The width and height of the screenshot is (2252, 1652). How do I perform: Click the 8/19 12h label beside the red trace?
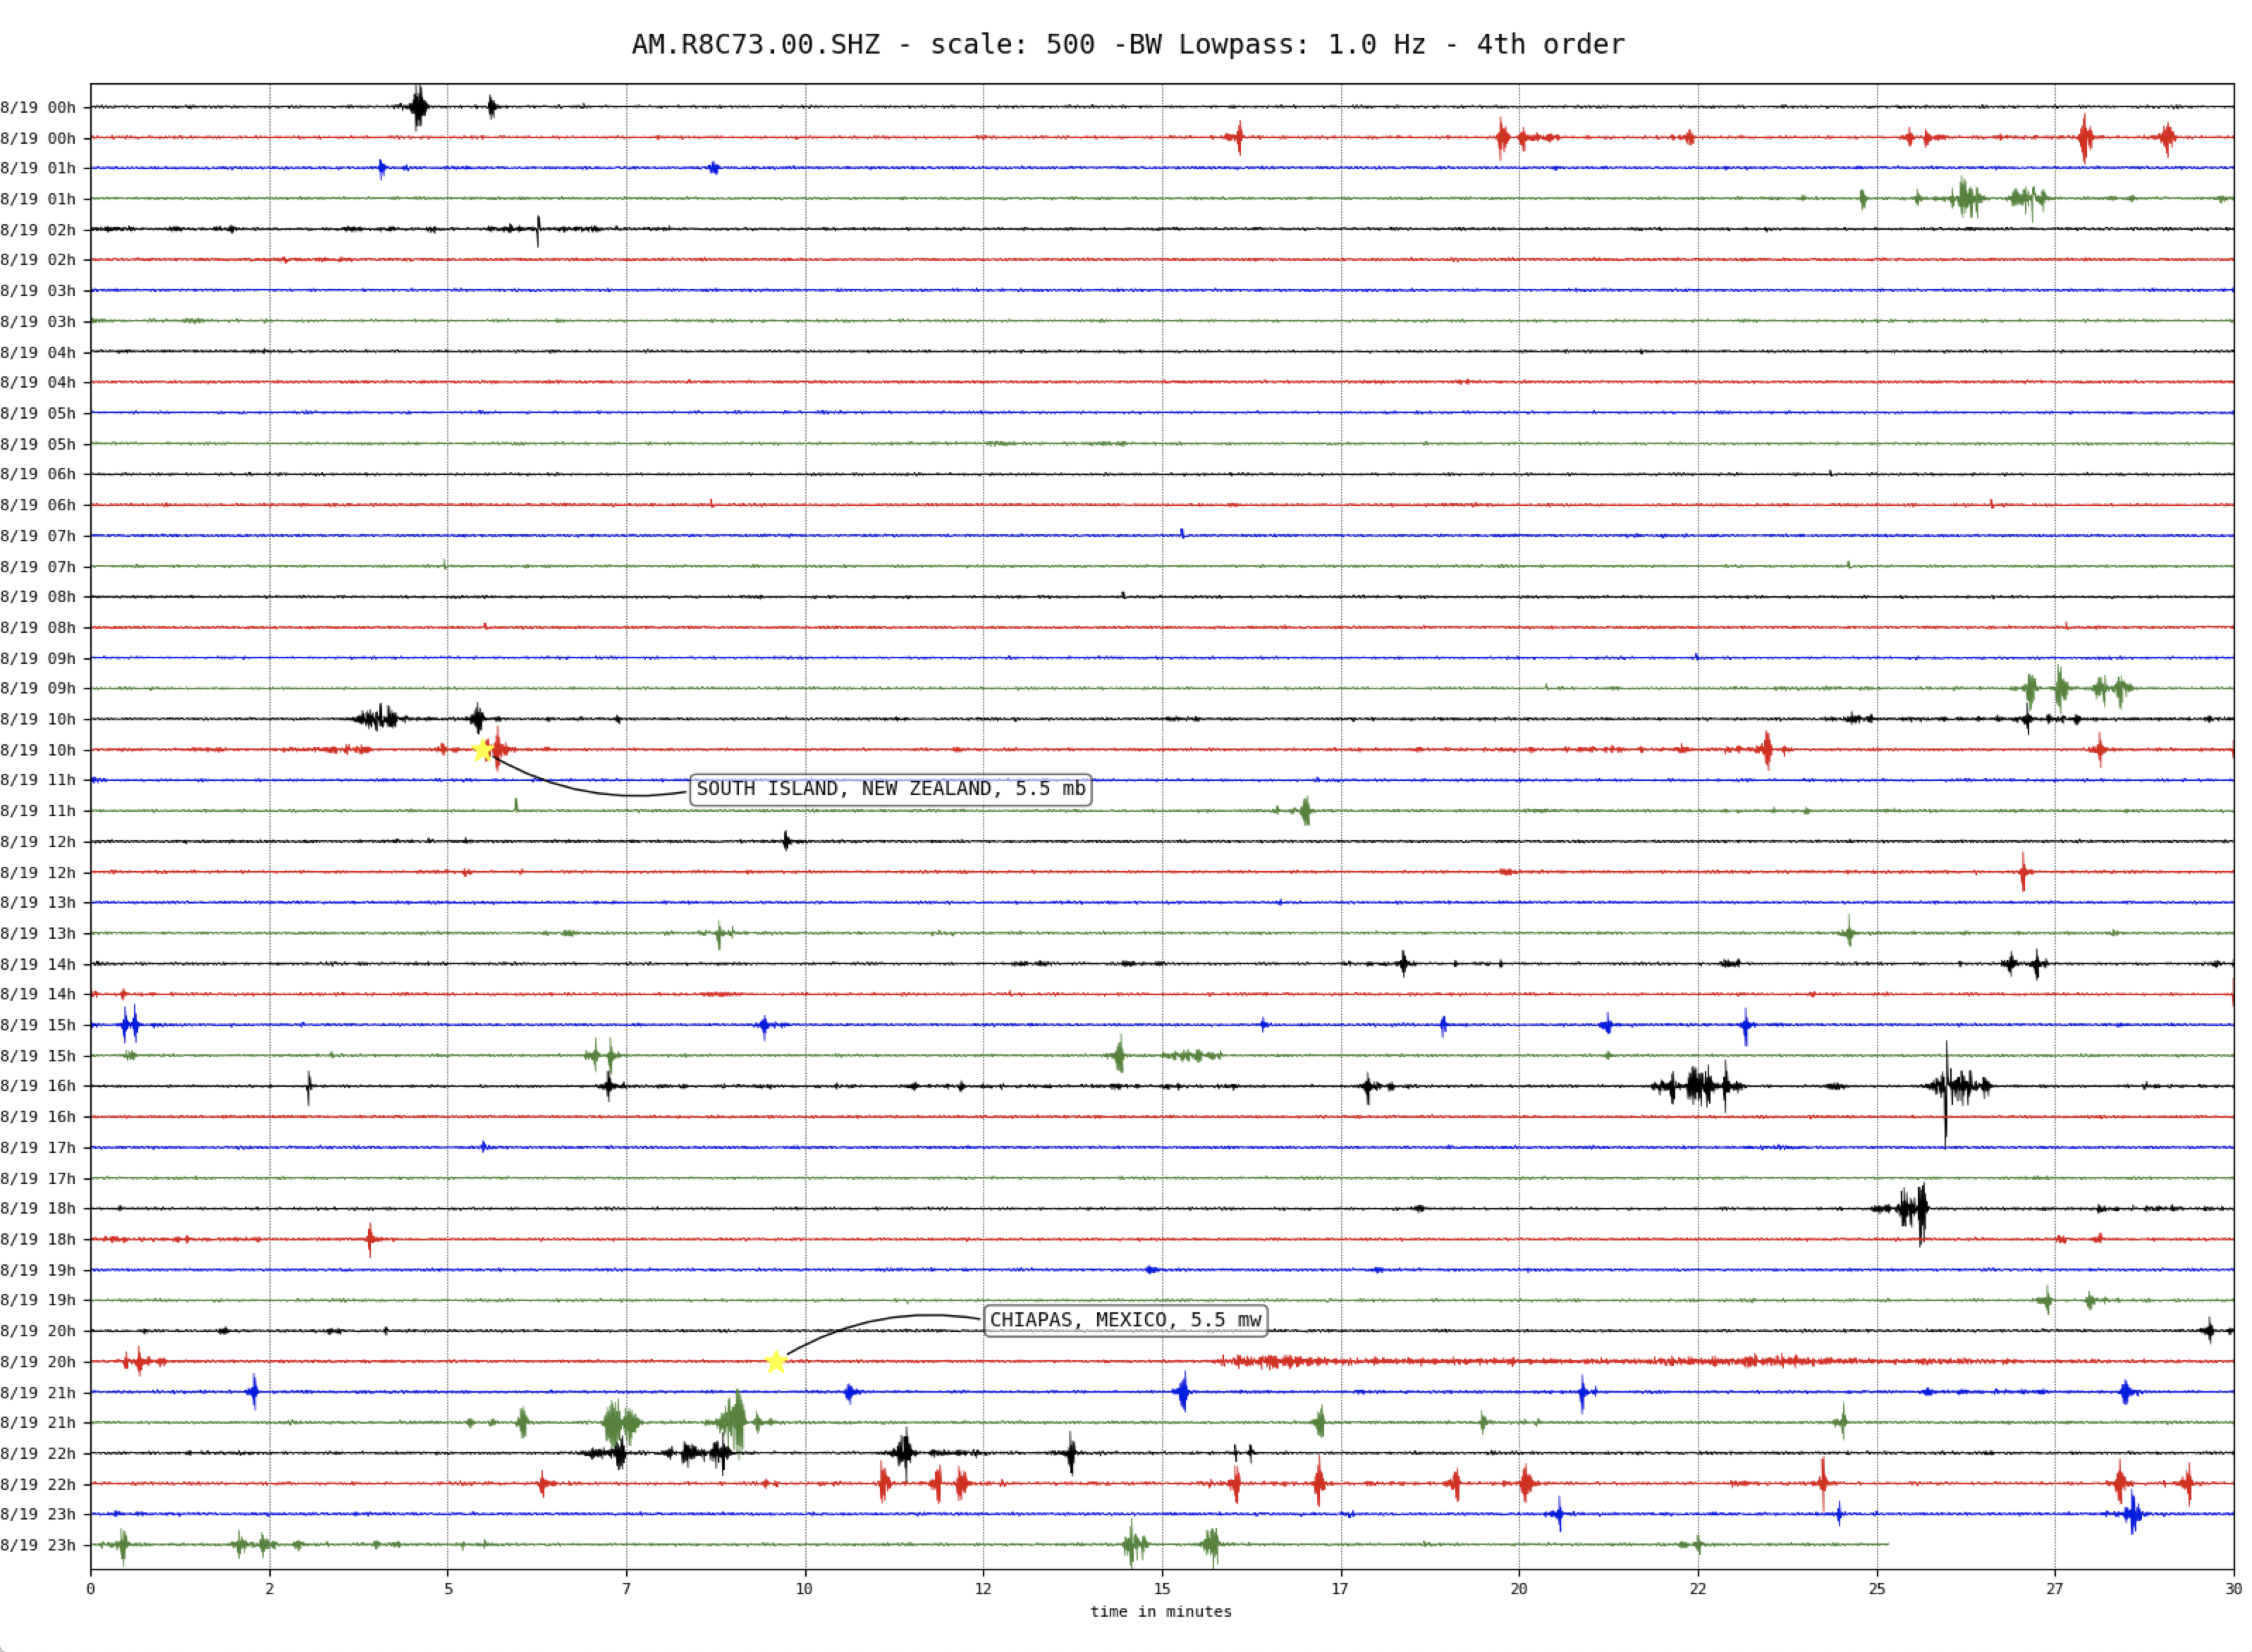tap(38, 873)
